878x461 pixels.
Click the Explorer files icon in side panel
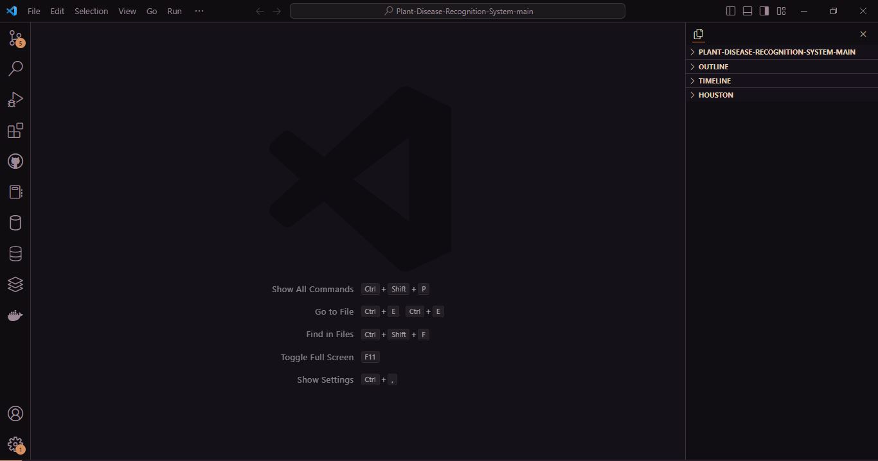[x=699, y=34]
